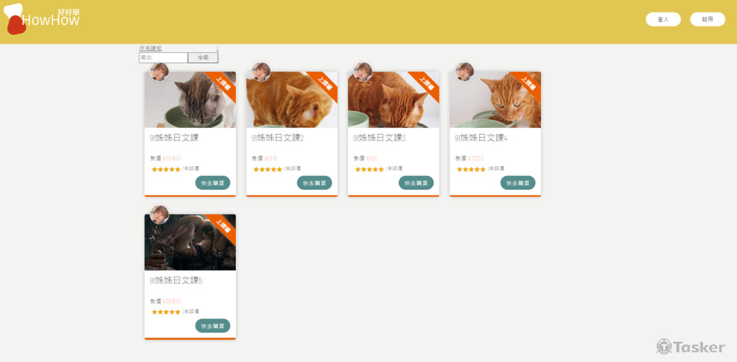Click star rating on 91姊姊日文課5 card

pyautogui.click(x=166, y=312)
